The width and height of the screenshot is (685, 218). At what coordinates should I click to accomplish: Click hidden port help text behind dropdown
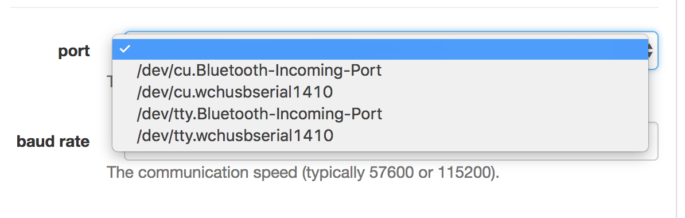click(x=109, y=81)
